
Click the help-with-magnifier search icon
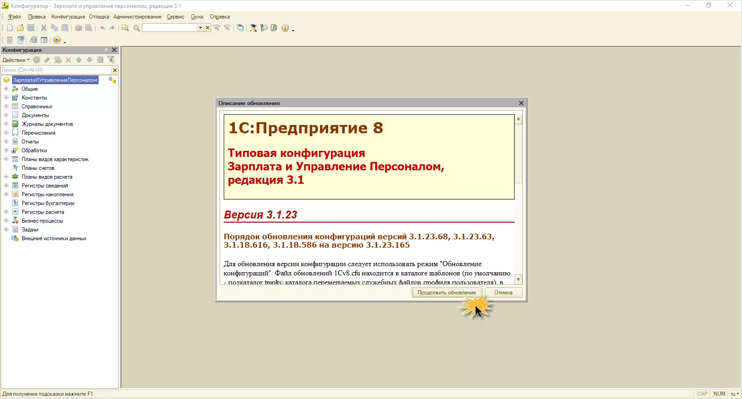(264, 28)
